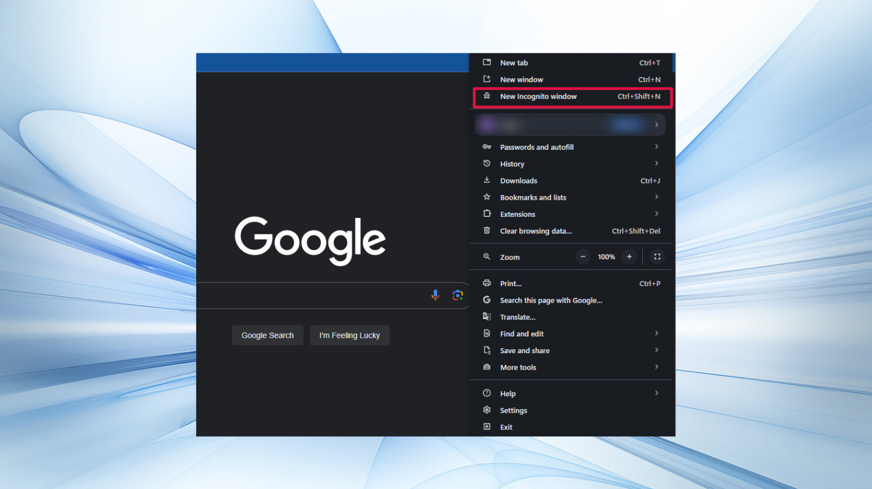872x489 pixels.
Task: Increase zoom with the plus button
Action: tap(629, 257)
